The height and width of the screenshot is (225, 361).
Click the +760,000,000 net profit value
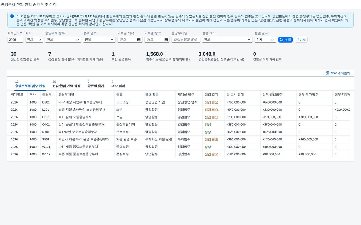click(236, 102)
